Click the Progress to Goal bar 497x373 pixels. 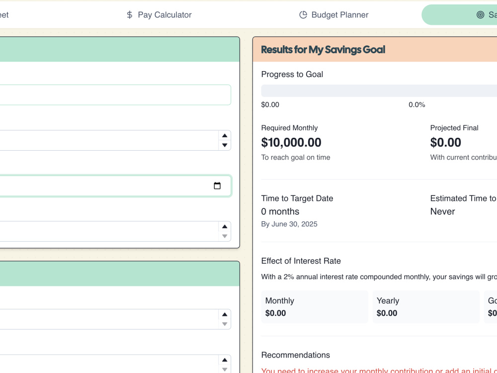click(379, 91)
